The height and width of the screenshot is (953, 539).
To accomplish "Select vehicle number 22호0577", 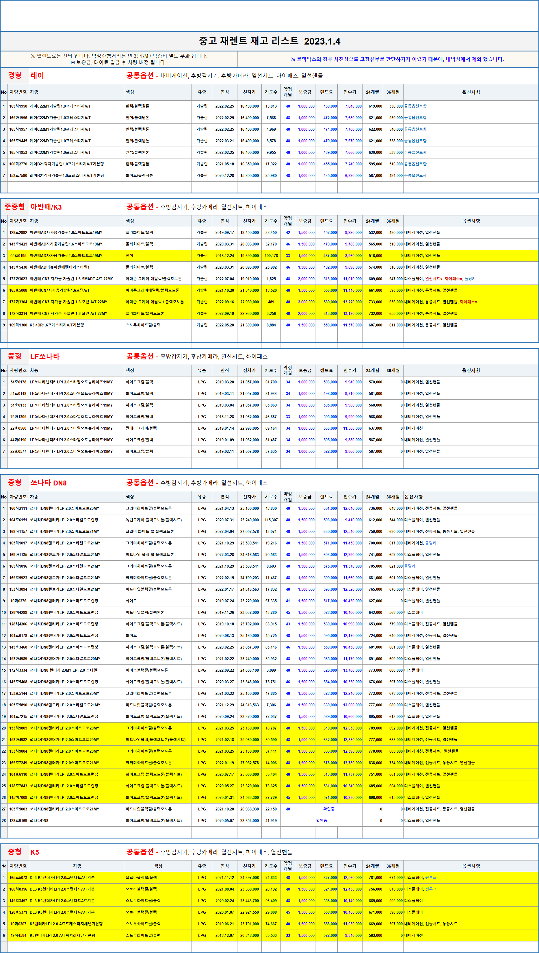I will 18,451.
